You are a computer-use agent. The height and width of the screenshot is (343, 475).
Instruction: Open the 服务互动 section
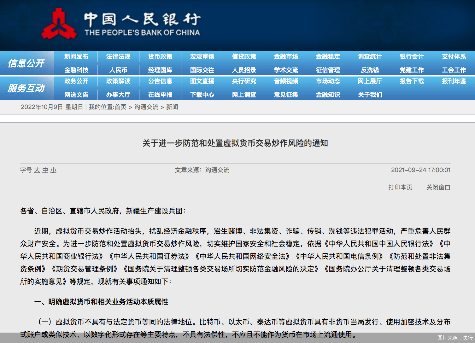(x=27, y=88)
